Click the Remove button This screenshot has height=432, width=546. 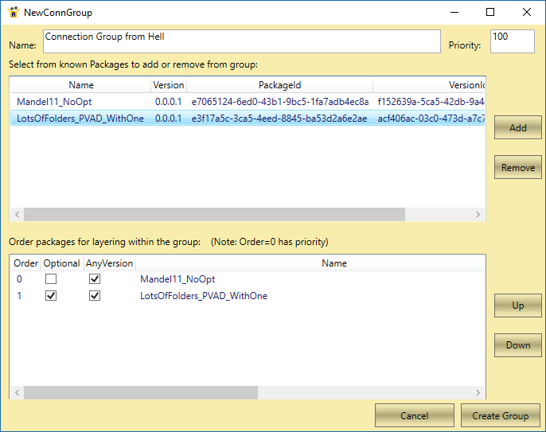518,167
